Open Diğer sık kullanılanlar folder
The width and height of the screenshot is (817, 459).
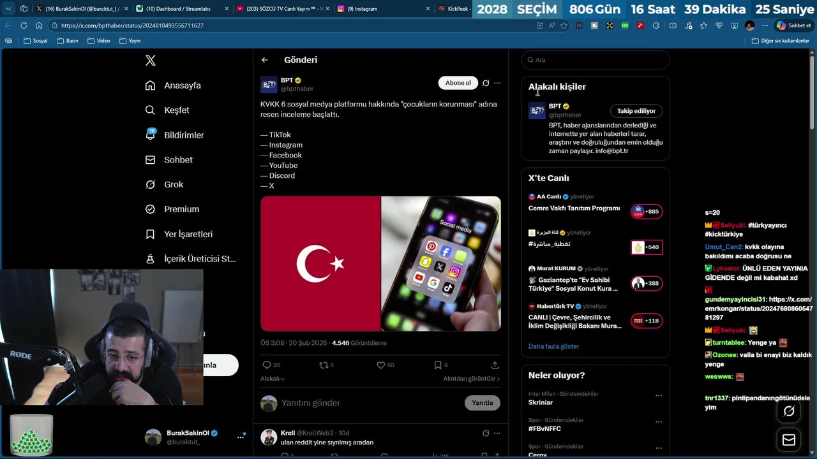(x=781, y=41)
